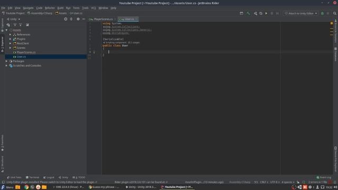This screenshot has width=338, height=190.
Task: Click the green Unity bug icon
Action: [x=323, y=13]
